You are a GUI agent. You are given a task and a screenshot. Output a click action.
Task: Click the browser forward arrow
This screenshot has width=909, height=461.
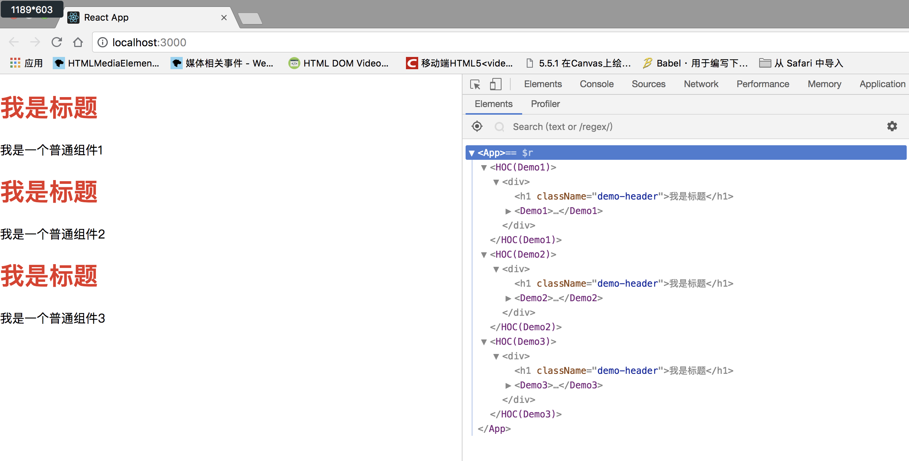(x=35, y=42)
